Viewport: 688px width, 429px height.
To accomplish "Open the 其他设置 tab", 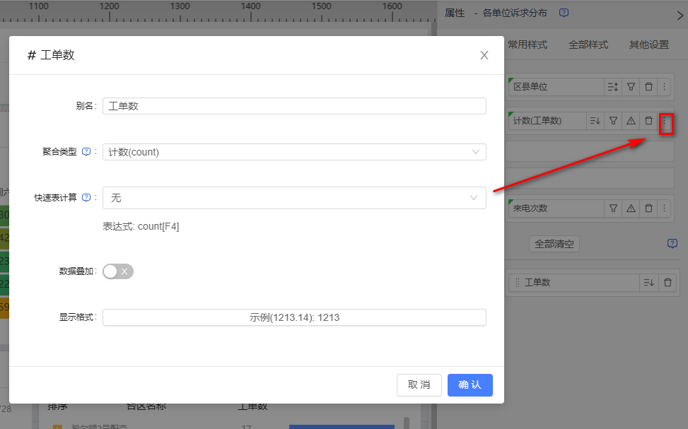I will tap(648, 45).
